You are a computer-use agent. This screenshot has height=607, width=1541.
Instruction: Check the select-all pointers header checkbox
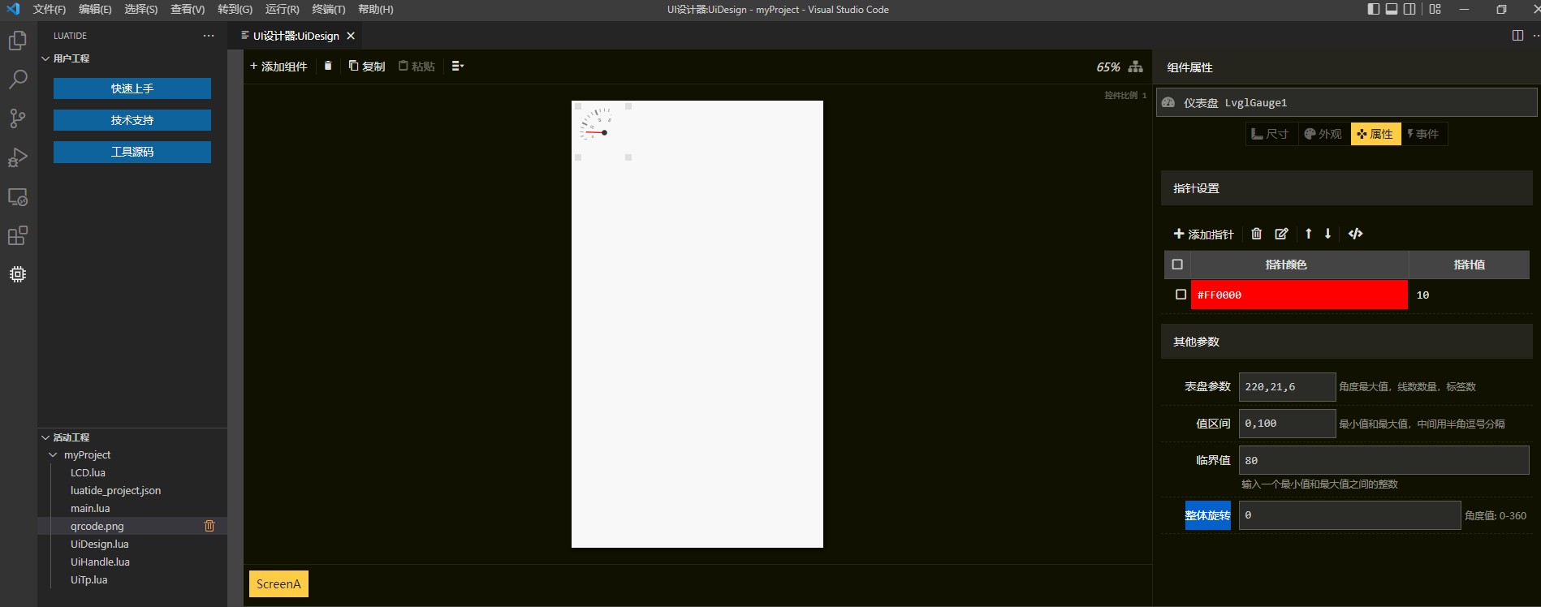(x=1177, y=265)
